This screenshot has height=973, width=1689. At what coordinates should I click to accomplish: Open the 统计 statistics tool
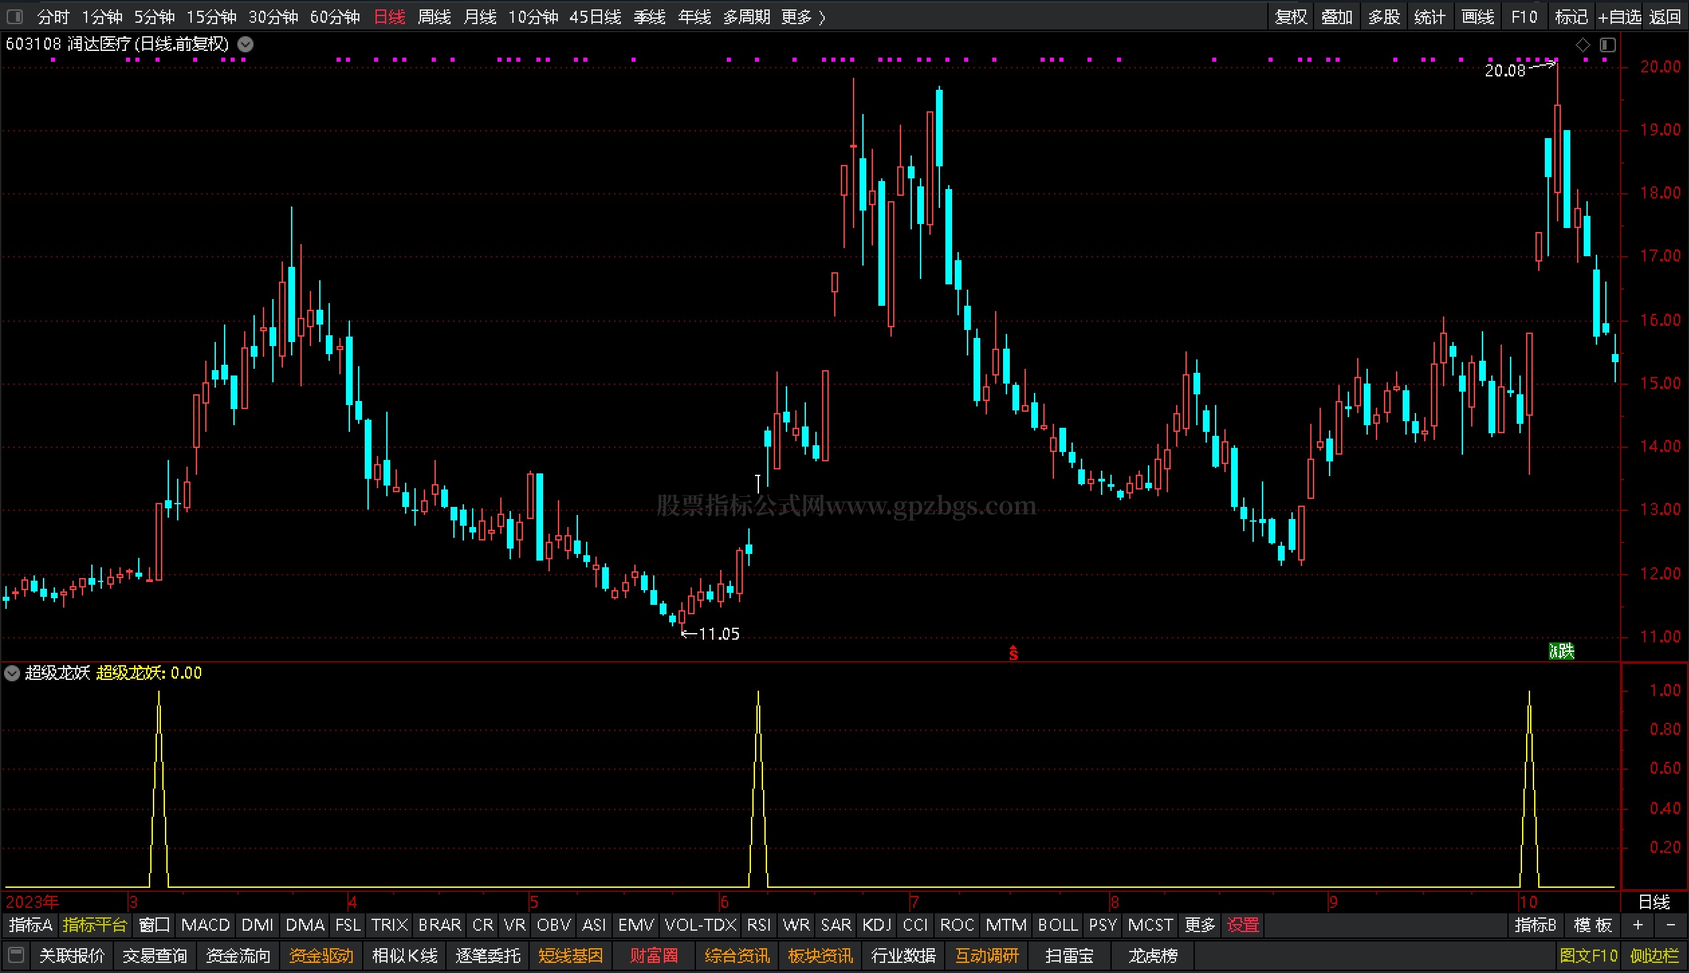(x=1430, y=17)
